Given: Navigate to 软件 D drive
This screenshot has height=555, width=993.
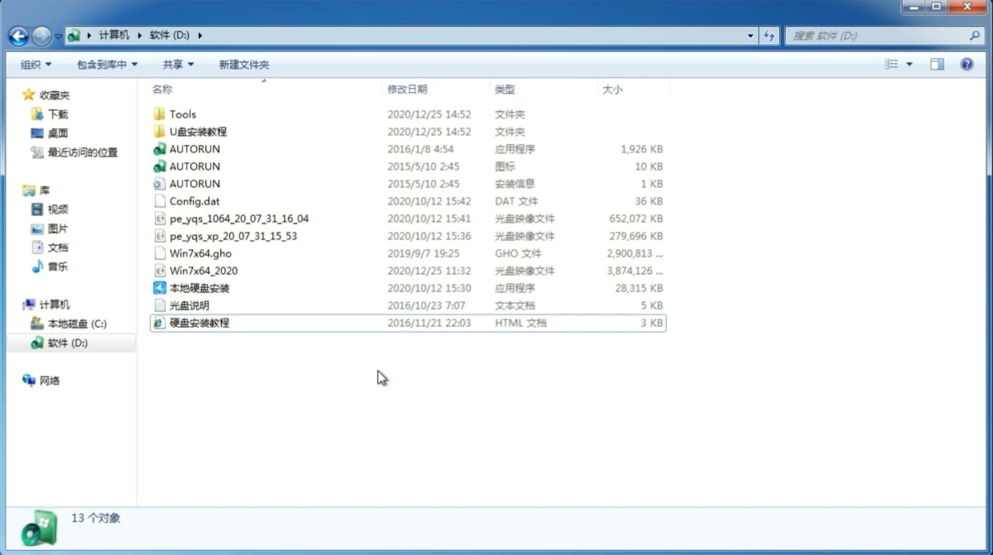Looking at the screenshot, I should (x=67, y=342).
